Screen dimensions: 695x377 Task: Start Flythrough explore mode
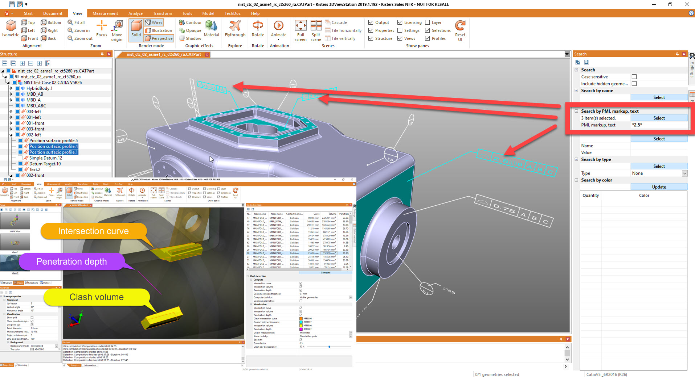click(x=235, y=26)
